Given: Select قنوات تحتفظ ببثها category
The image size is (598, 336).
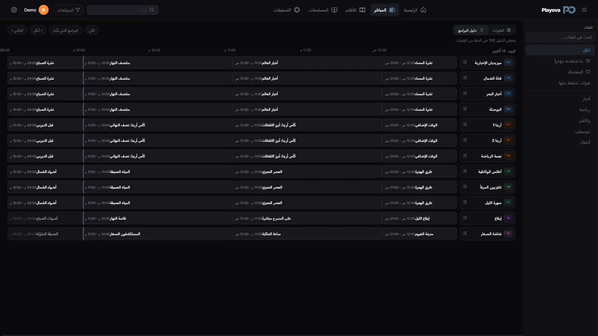Looking at the screenshot, I should click(560, 83).
